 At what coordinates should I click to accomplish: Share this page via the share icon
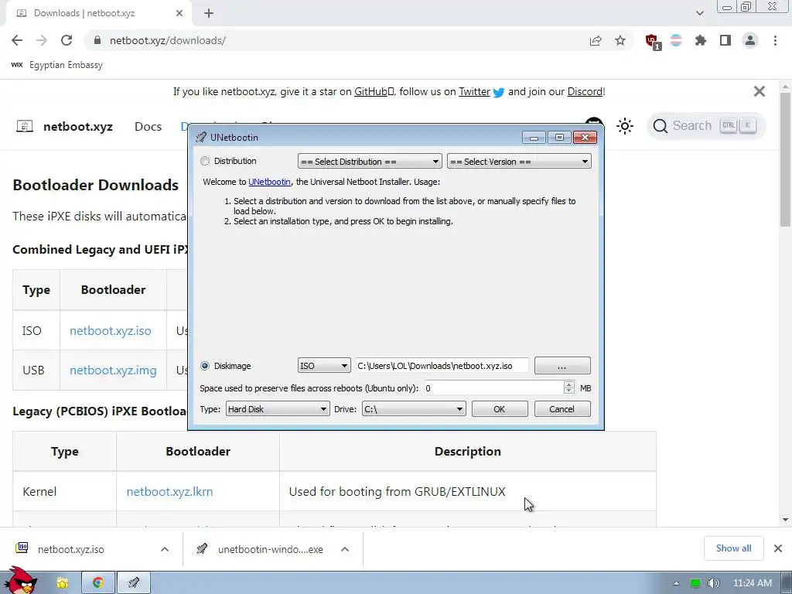pos(596,40)
